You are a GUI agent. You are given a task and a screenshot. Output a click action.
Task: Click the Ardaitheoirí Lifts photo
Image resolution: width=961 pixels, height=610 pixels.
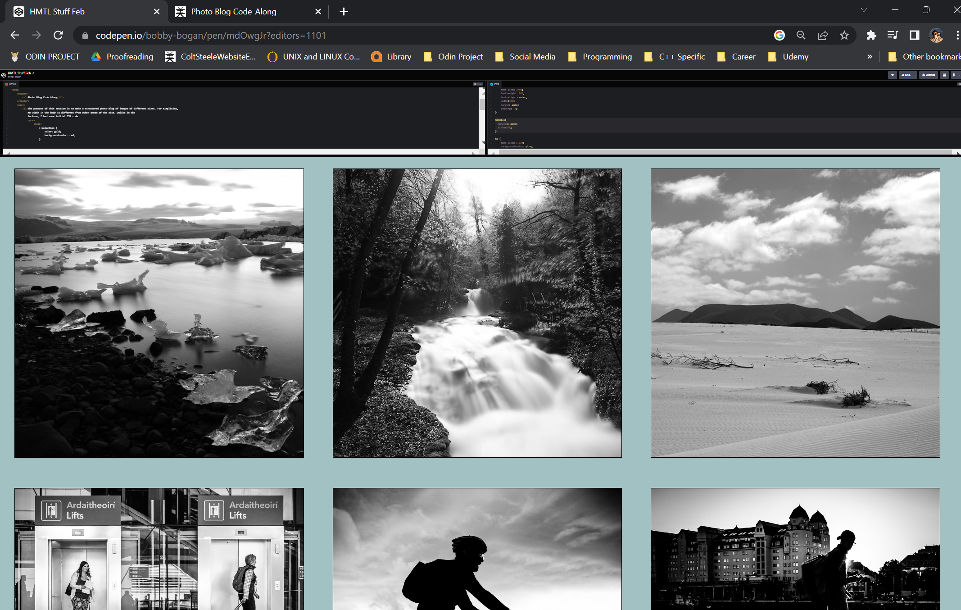point(159,549)
